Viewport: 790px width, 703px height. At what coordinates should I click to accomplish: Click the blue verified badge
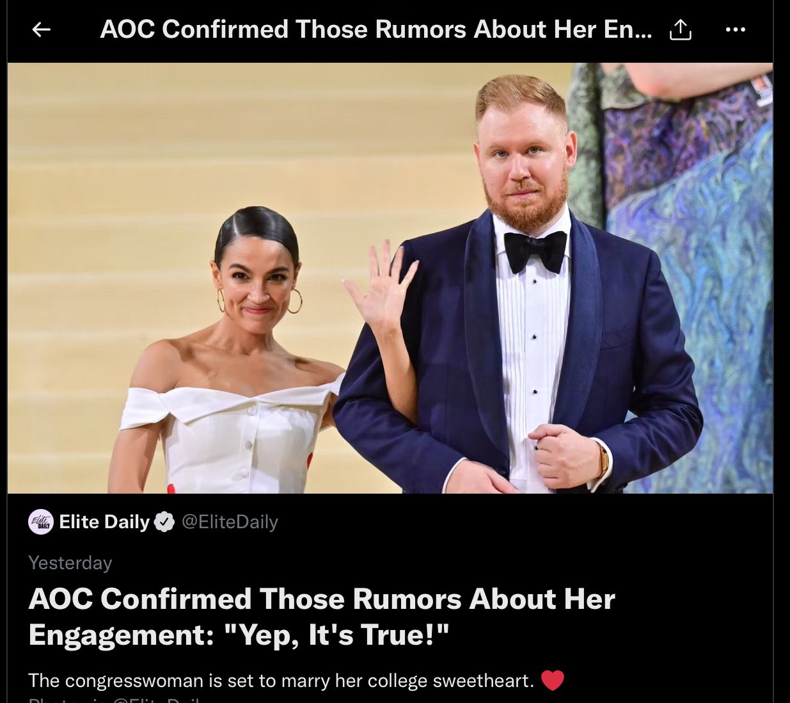tap(164, 522)
